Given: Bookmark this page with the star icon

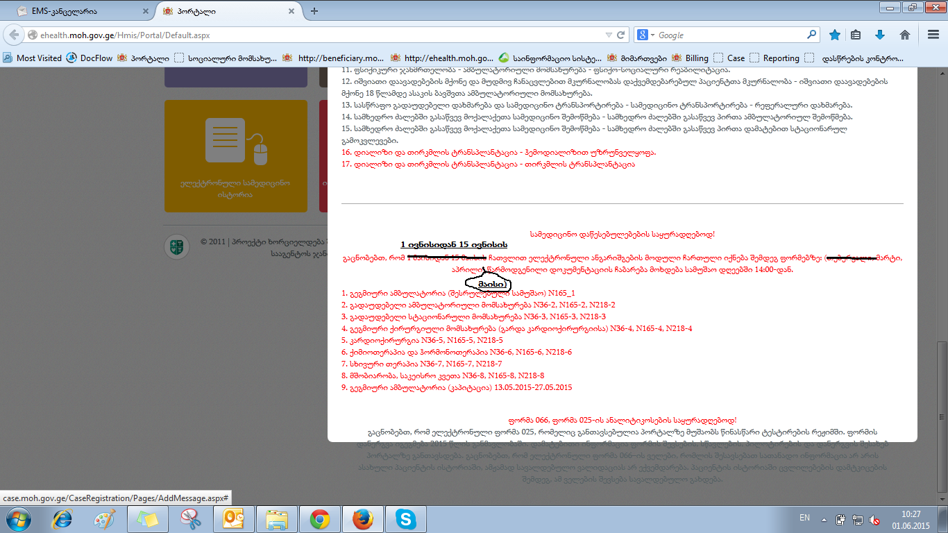Looking at the screenshot, I should [835, 35].
